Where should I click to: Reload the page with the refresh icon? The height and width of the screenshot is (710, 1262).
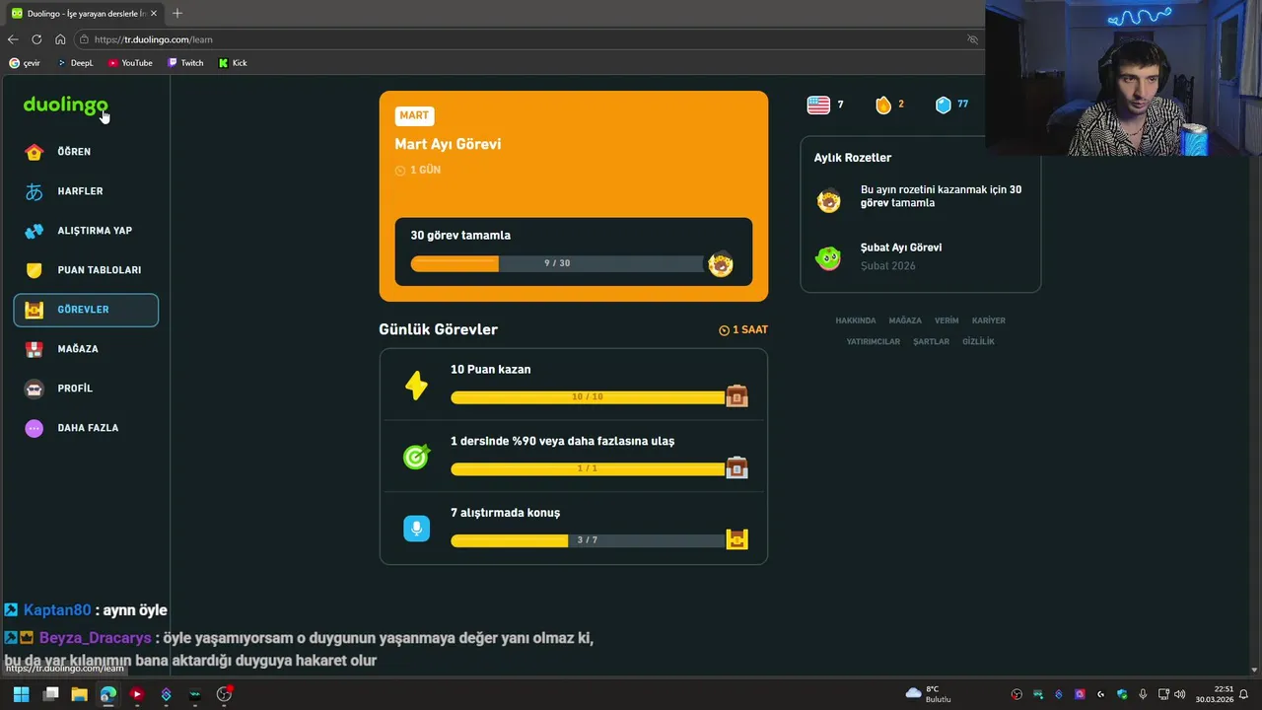pos(36,39)
